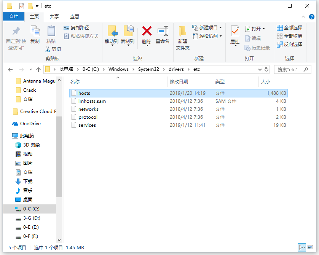Select the services file
This screenshot has width=319, height=255.
[x=179, y=125]
